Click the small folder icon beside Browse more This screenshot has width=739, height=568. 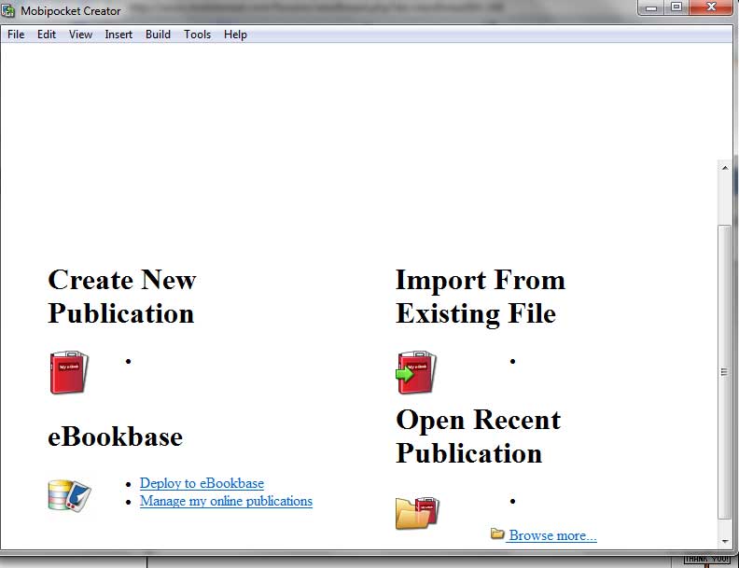pyautogui.click(x=497, y=533)
